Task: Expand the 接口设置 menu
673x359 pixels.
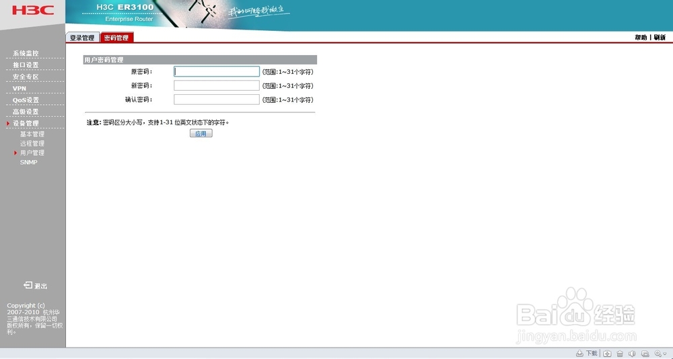Action: [x=26, y=65]
